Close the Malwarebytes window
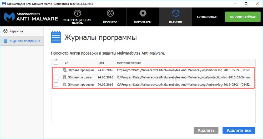263x139 pixels. coord(257,4)
